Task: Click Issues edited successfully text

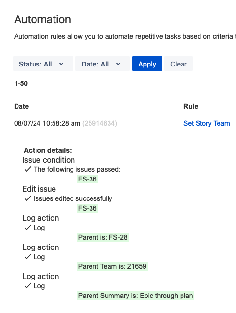Action: [x=73, y=198]
